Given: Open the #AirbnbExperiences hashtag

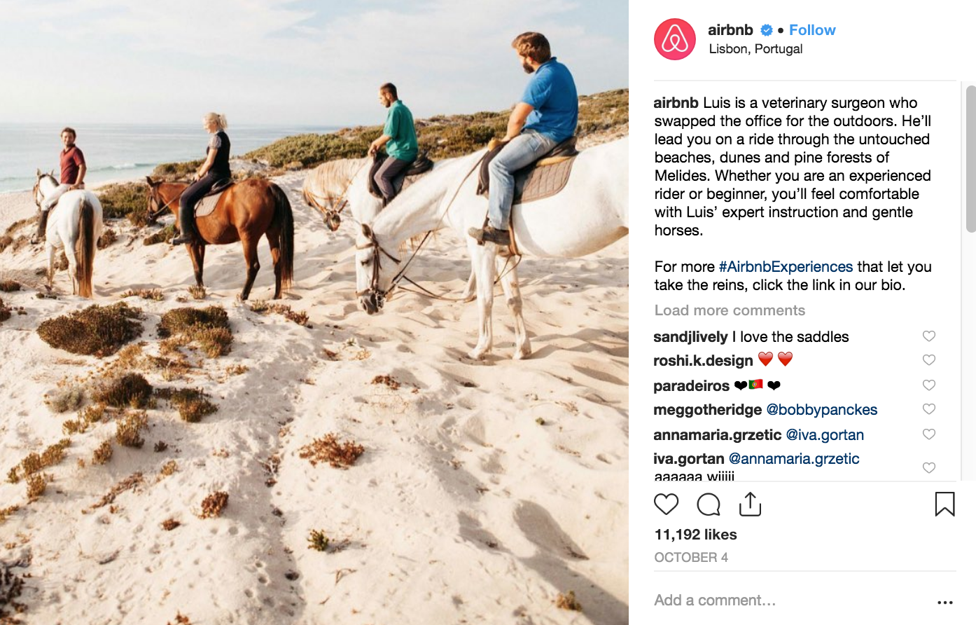Looking at the screenshot, I should point(786,267).
